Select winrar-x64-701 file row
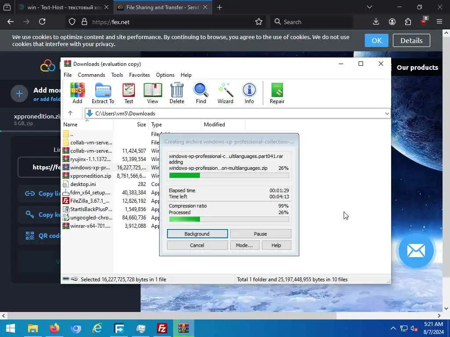 point(110,226)
